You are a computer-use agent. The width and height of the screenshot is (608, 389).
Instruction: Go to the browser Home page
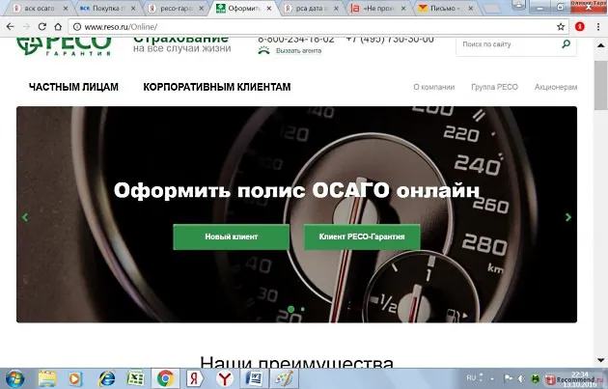pyautogui.click(x=58, y=27)
